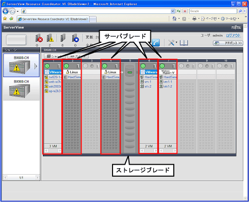Screen dimensions: 249x202
Task: Click the warning servers status icon
Action: click(50, 38)
